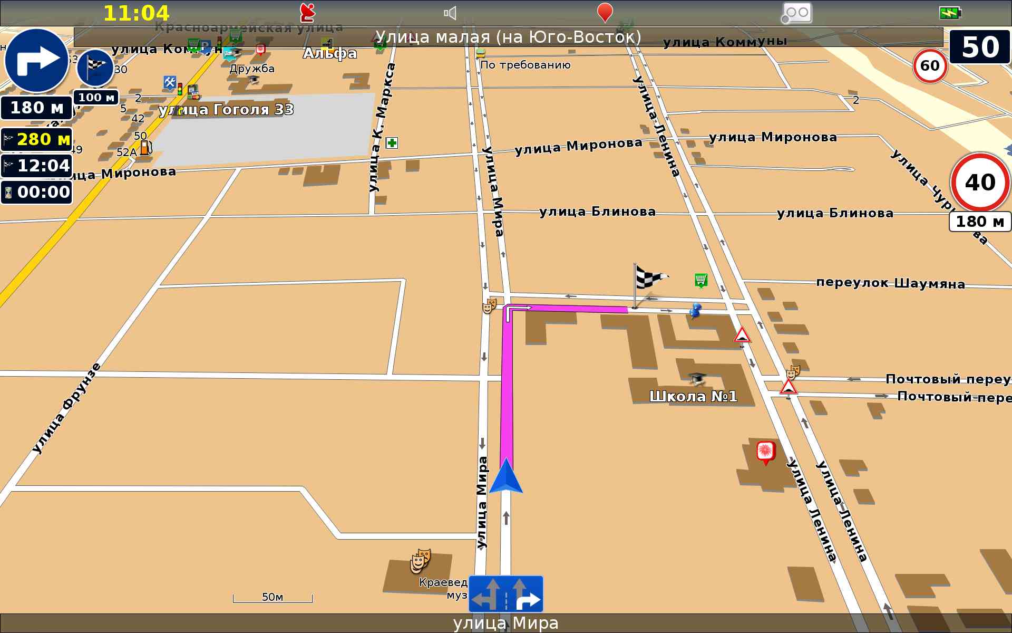Screen dimensions: 1012x633
Task: Click the 12:04 arrival time field
Action: 36,166
